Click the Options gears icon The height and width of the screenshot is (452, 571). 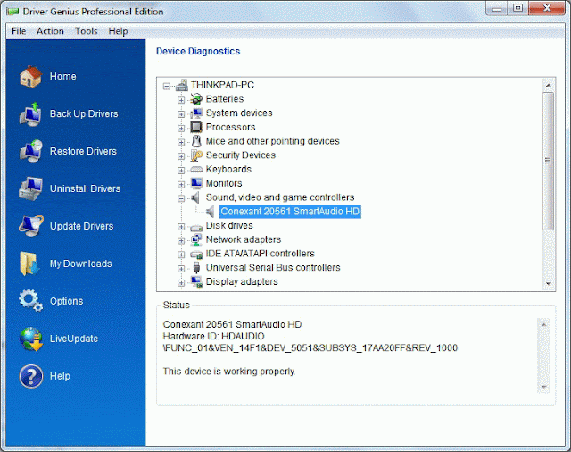pos(30,300)
